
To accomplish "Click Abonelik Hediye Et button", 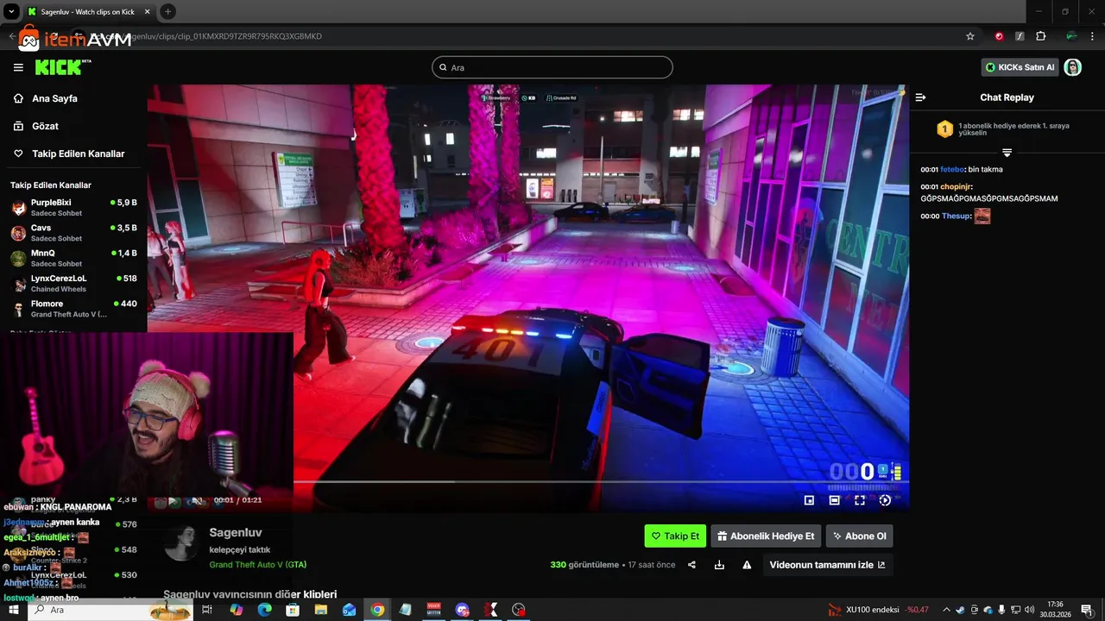I will click(766, 536).
